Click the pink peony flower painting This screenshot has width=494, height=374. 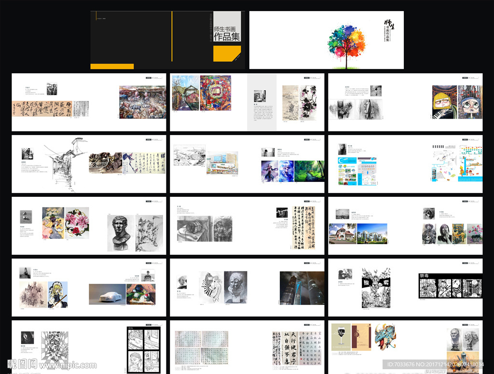tap(78, 223)
